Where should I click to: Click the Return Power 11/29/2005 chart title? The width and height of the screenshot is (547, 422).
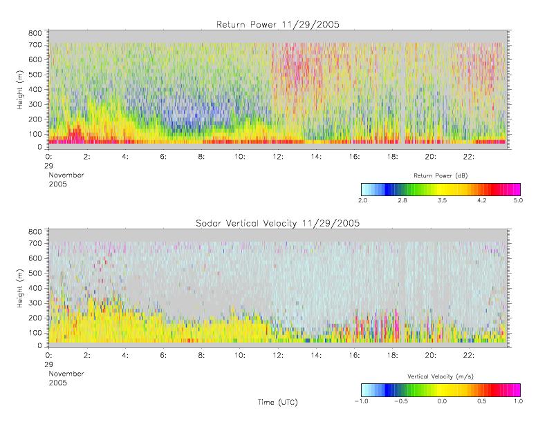[278, 24]
